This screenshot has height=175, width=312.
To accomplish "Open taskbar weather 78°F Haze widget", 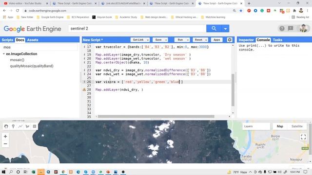I will (x=237, y=172).
